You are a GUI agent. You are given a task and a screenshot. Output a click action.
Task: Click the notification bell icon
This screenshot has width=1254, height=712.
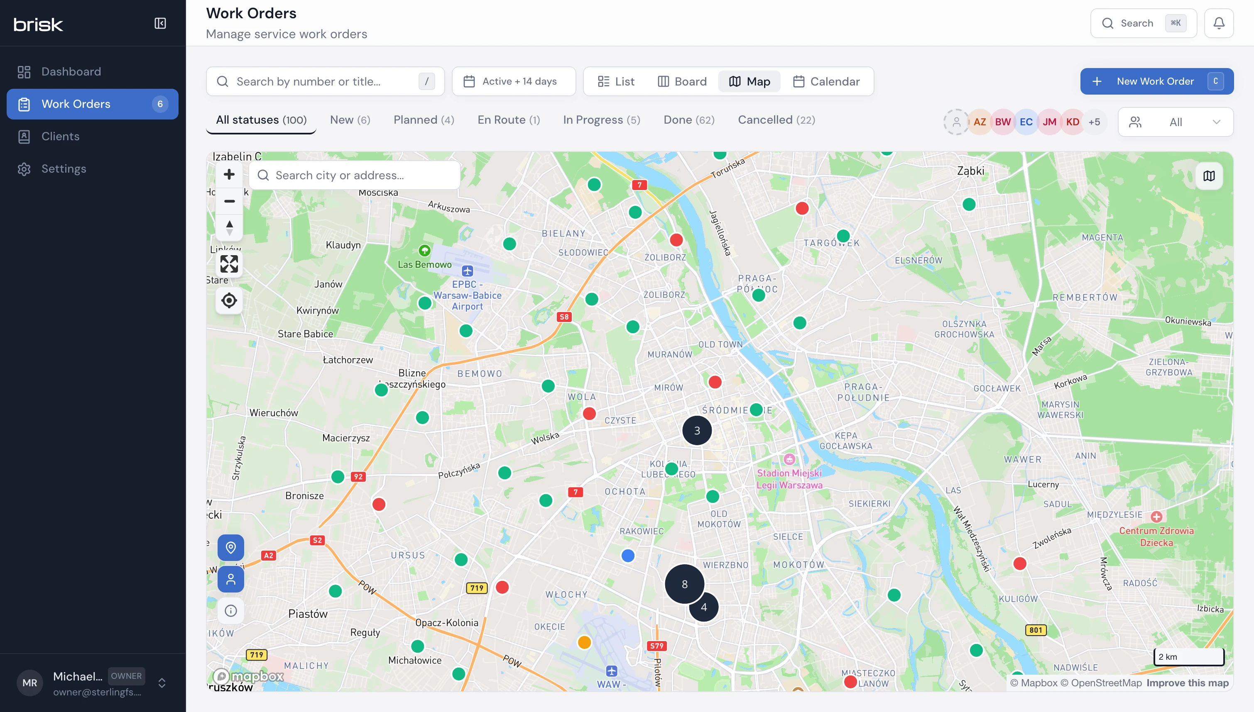(x=1219, y=24)
